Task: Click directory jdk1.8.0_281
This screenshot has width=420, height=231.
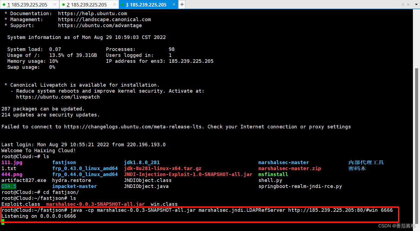Action: pos(142,162)
